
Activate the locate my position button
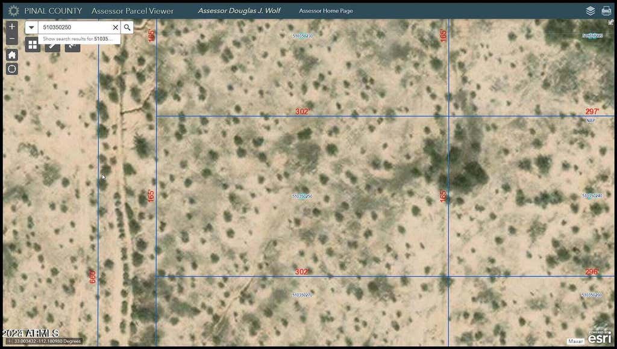pos(12,69)
